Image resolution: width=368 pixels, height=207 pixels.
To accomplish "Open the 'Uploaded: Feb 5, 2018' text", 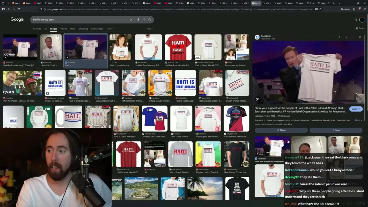I will [264, 116].
